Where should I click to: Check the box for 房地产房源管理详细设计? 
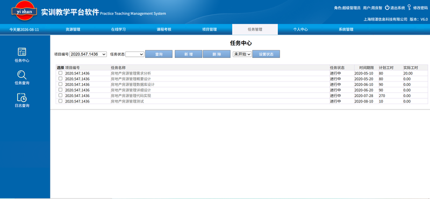(60, 90)
